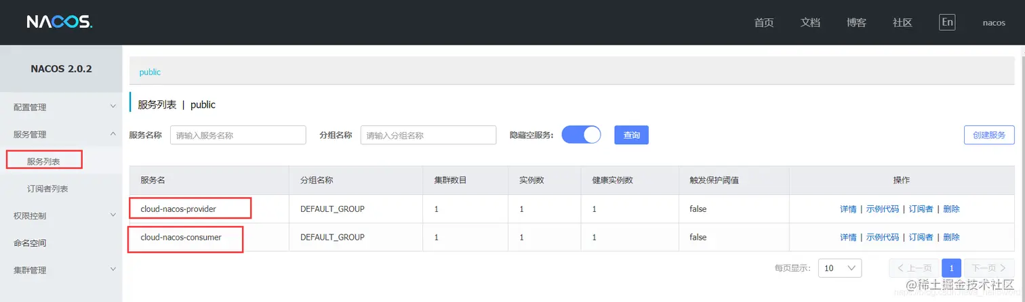Viewport: 1025px width, 302px height.
Task: Open 社区 in top navigation
Action: click(902, 22)
